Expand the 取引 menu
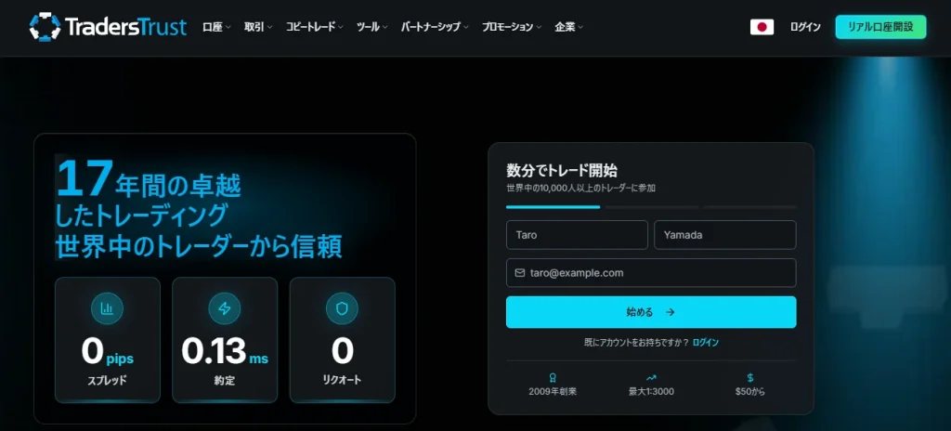Viewport: 951px width, 431px height. click(258, 27)
